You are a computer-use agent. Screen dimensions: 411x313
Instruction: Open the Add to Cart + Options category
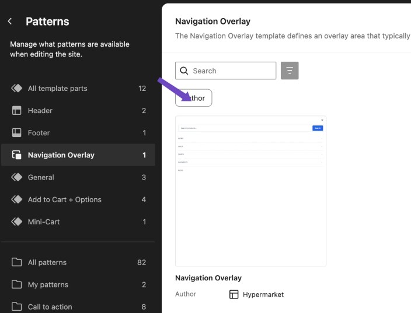click(x=78, y=199)
